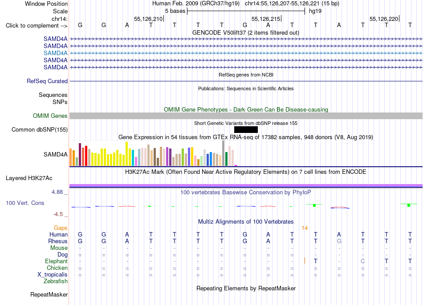Click 'Gene Expression in 54 tissues from GTEx' title

click(x=246, y=137)
